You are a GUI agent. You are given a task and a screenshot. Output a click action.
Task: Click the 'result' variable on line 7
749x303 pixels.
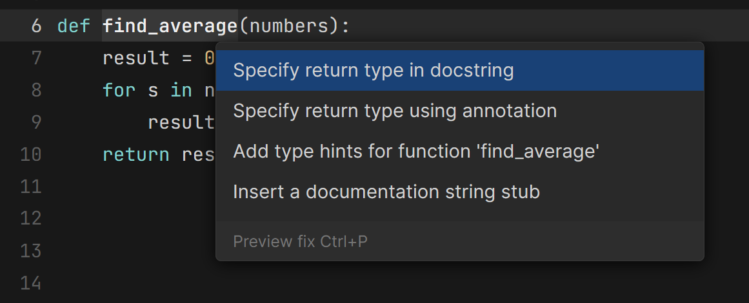tap(135, 59)
